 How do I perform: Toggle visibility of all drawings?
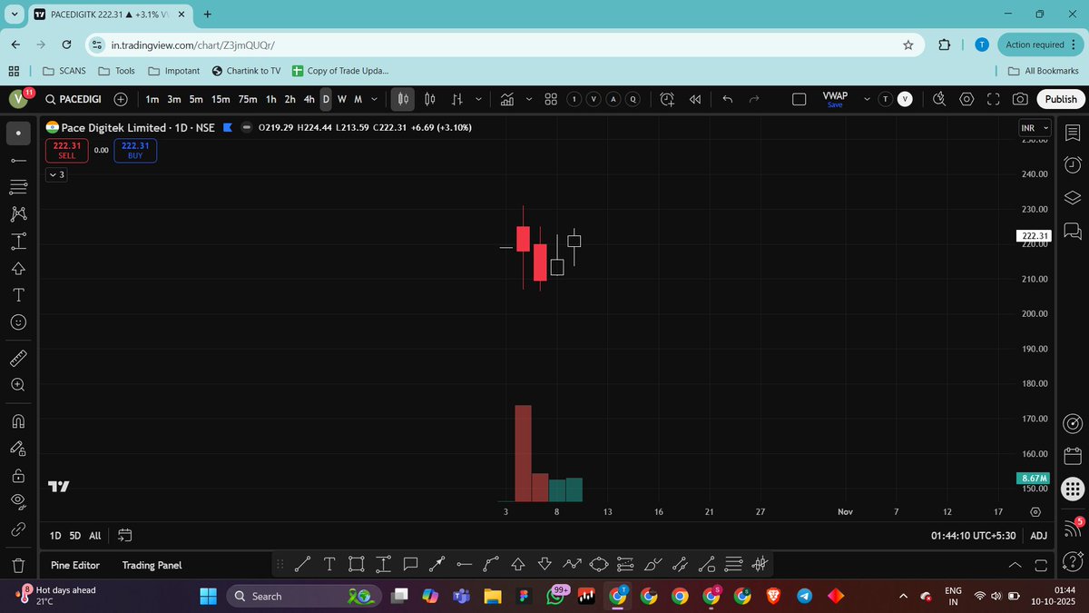coord(18,501)
